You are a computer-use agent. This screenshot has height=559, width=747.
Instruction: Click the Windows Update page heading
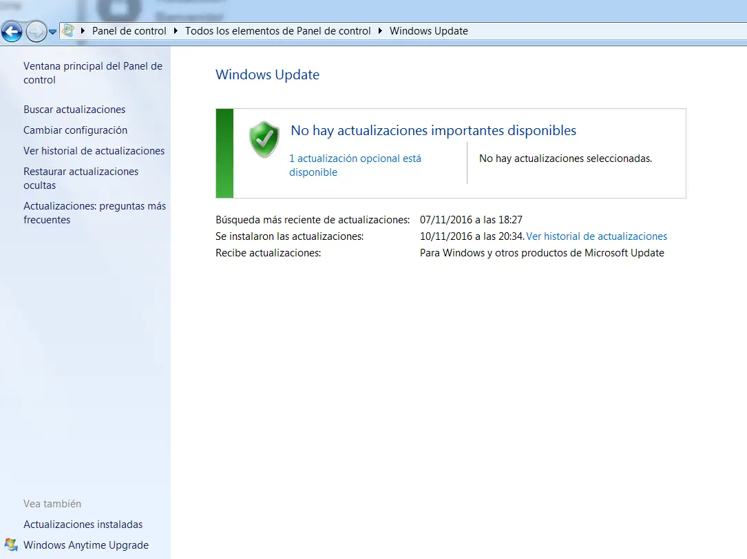pyautogui.click(x=267, y=75)
